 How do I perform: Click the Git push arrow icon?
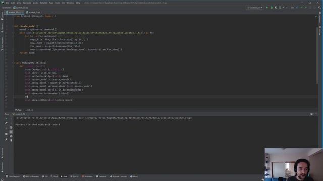[305, 8]
